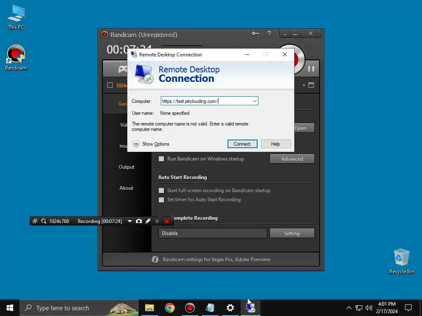Open the notification center icon
This screenshot has height=316, width=422.
tap(408, 308)
